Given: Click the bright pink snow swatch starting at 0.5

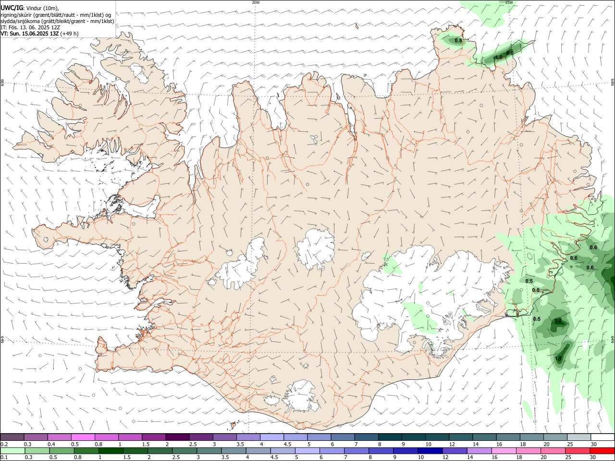Looking at the screenshot, I should tap(83, 437).
